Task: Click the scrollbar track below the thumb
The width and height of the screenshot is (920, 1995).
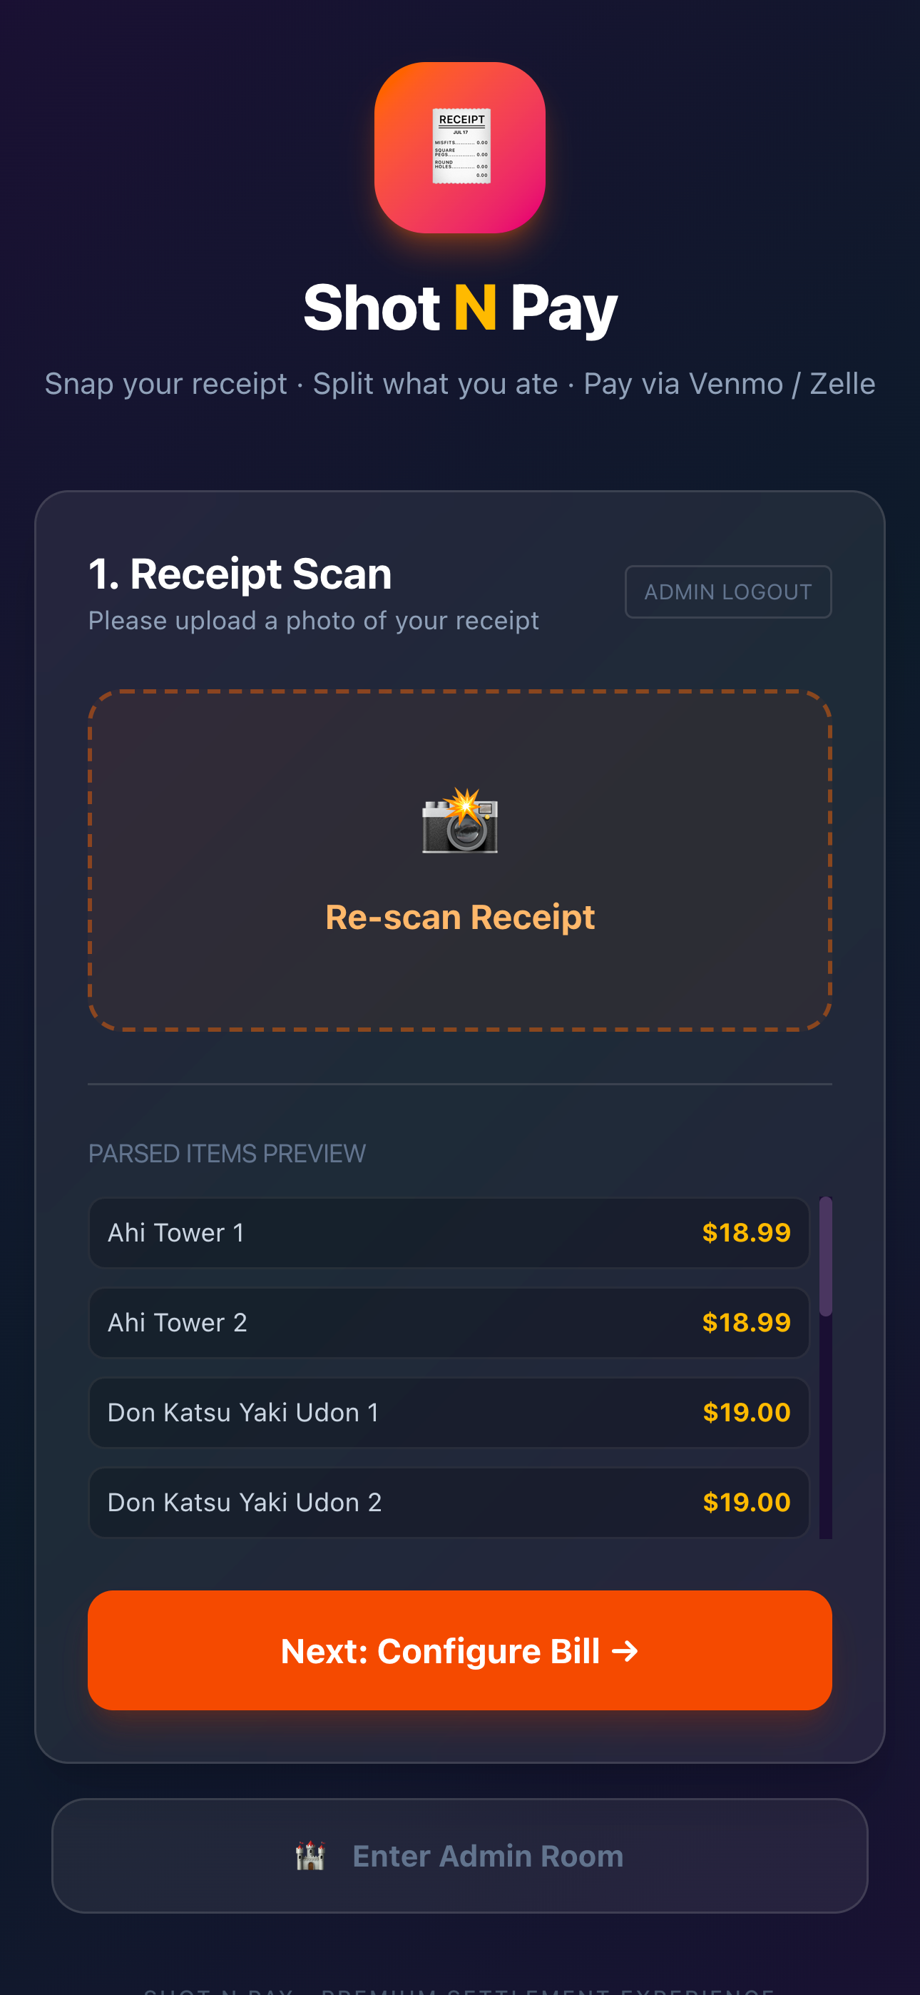Action: (826, 1426)
